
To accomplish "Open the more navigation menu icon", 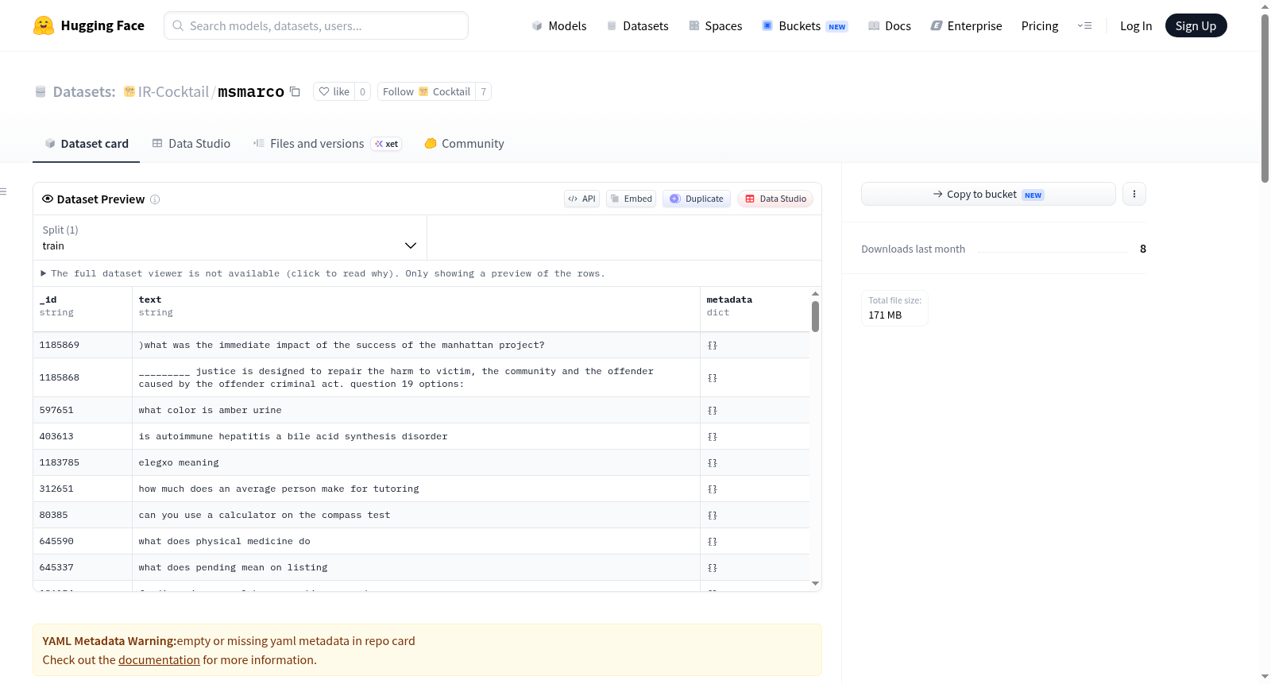I will [x=1084, y=25].
